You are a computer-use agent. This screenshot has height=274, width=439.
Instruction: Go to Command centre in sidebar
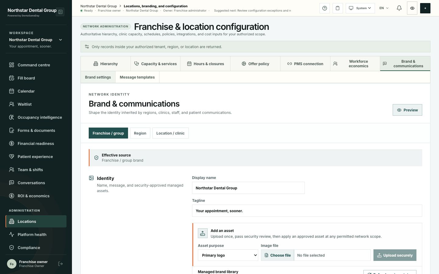(x=36, y=65)
